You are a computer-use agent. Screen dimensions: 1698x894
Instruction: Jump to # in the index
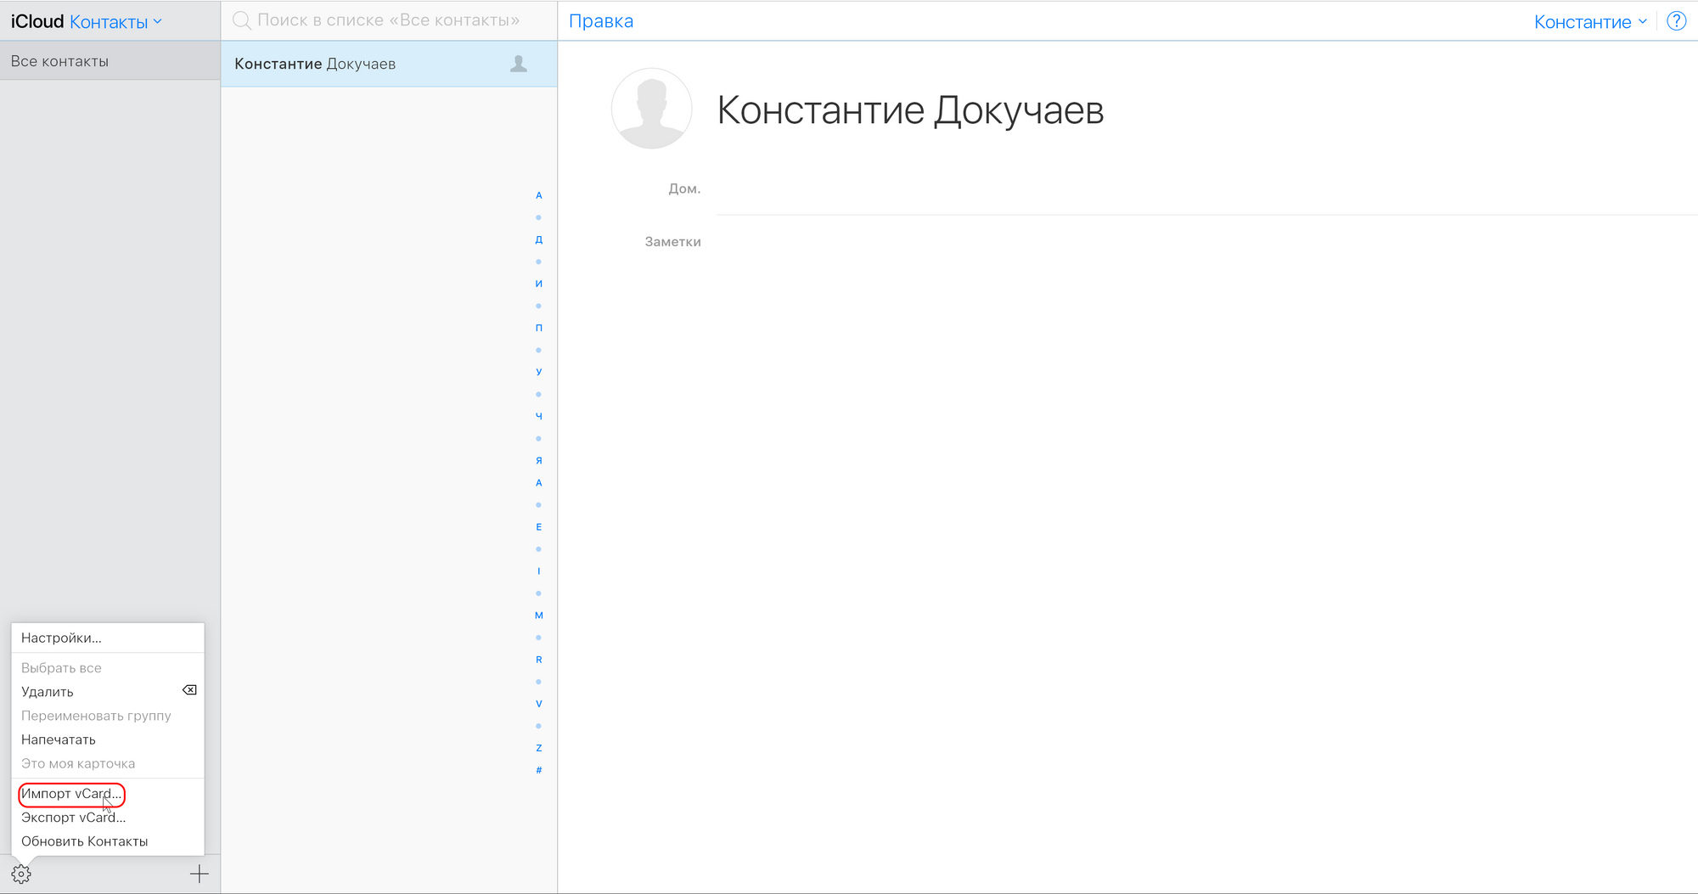538,770
